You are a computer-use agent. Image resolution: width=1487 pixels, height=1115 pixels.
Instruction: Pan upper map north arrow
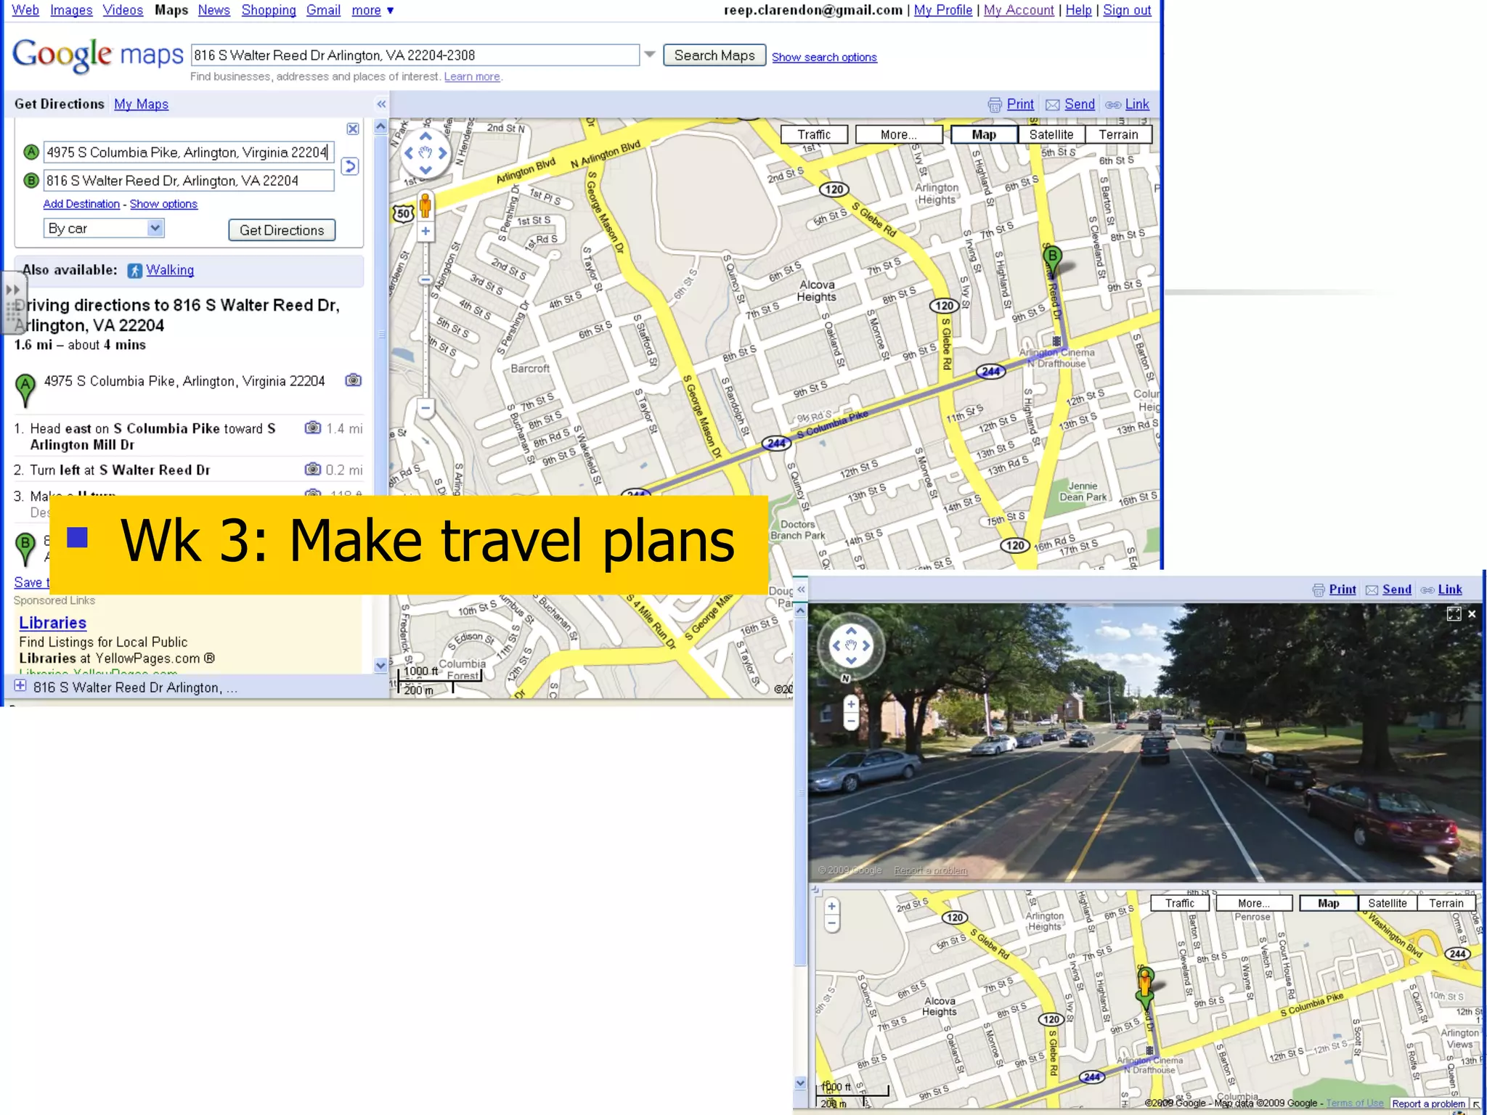coord(425,136)
